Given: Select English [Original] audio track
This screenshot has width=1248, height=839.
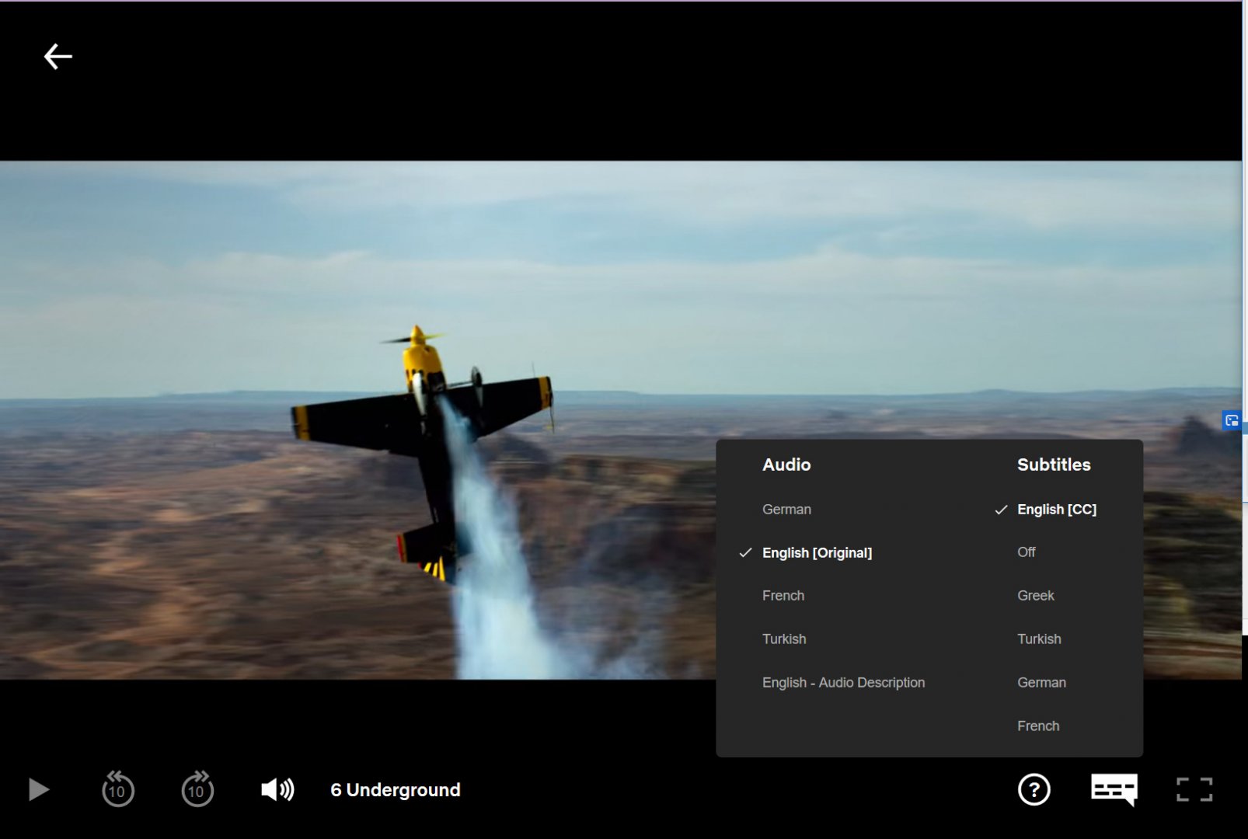Looking at the screenshot, I should coord(817,553).
